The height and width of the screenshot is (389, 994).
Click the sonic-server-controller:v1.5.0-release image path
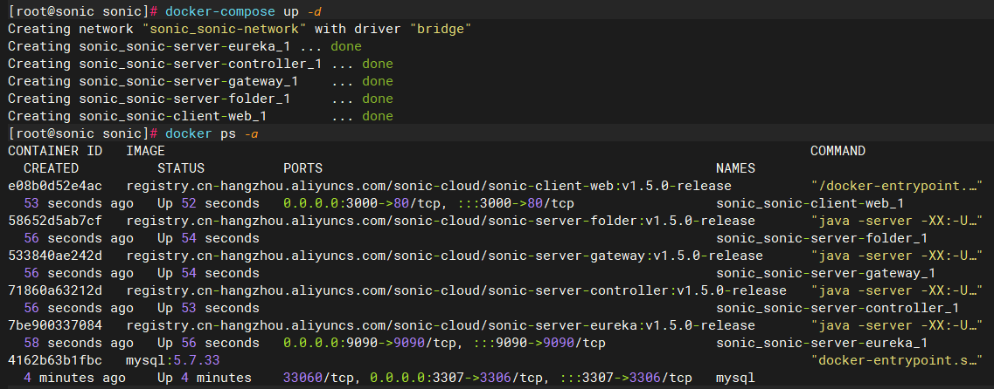[456, 290]
